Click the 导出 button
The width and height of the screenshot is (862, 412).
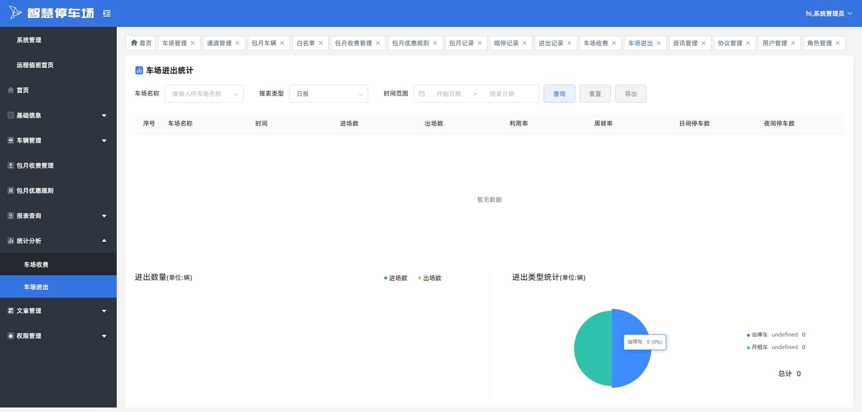631,94
